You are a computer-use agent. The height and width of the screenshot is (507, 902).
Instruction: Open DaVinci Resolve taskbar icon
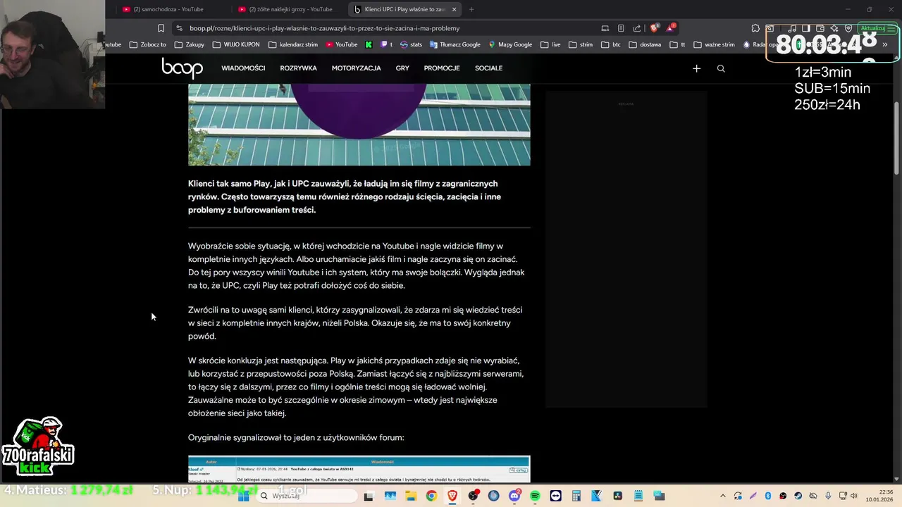(617, 496)
